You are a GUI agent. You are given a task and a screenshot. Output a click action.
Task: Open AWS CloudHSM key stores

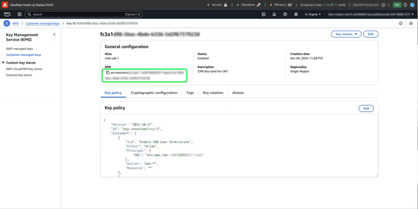click(x=24, y=69)
